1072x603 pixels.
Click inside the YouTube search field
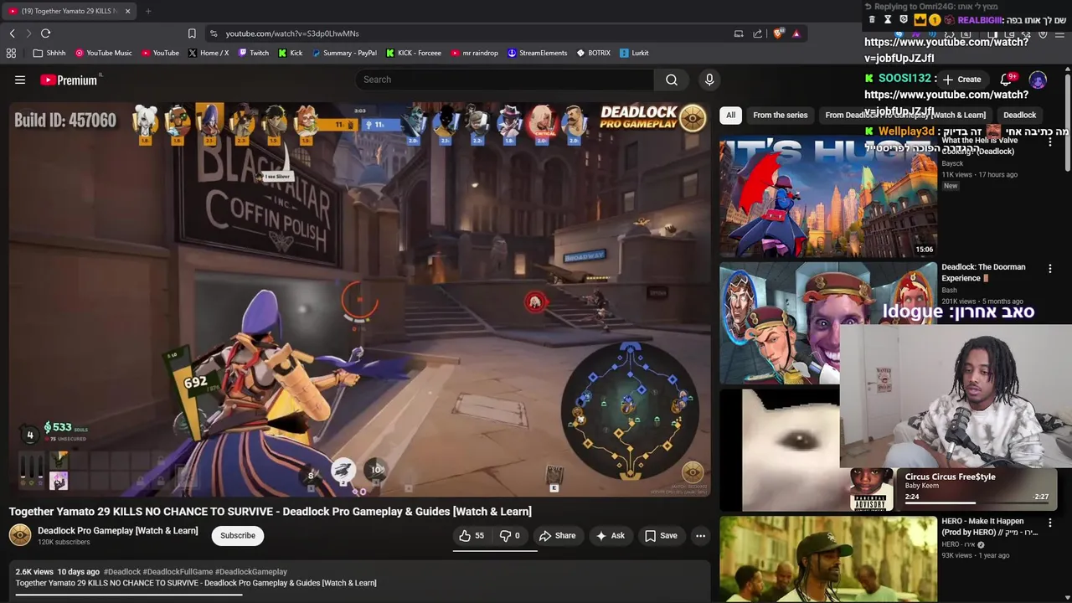click(505, 80)
